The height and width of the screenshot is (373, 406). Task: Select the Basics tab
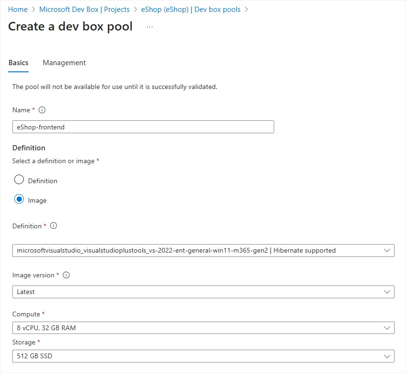tap(19, 63)
